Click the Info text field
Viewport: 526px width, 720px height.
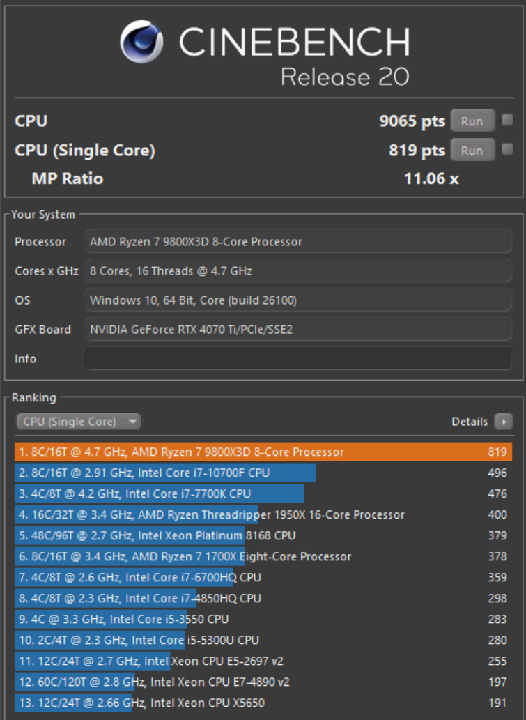pos(297,359)
